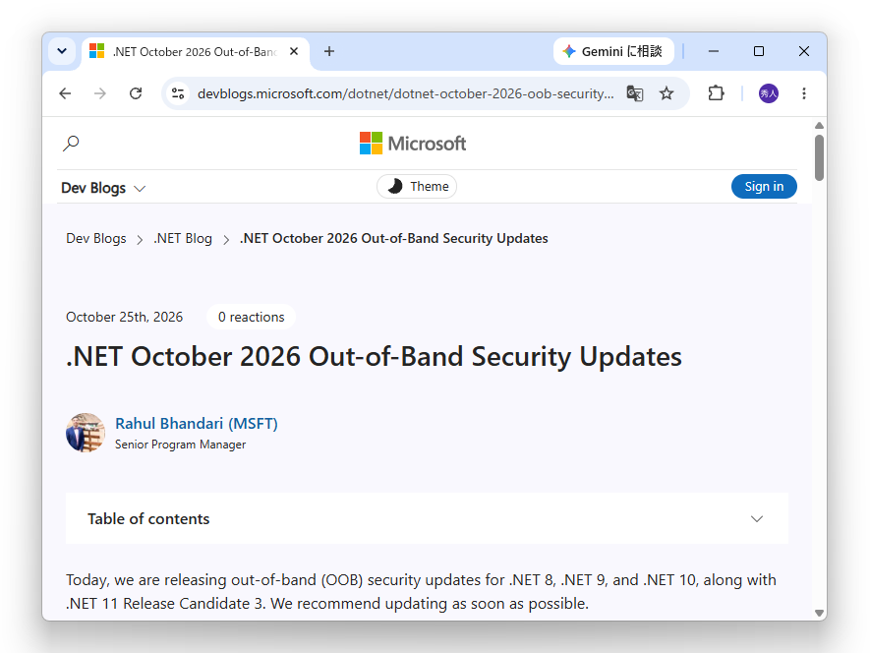The width and height of the screenshot is (870, 653).
Task: Maximize the Chrome window
Action: coord(759,51)
